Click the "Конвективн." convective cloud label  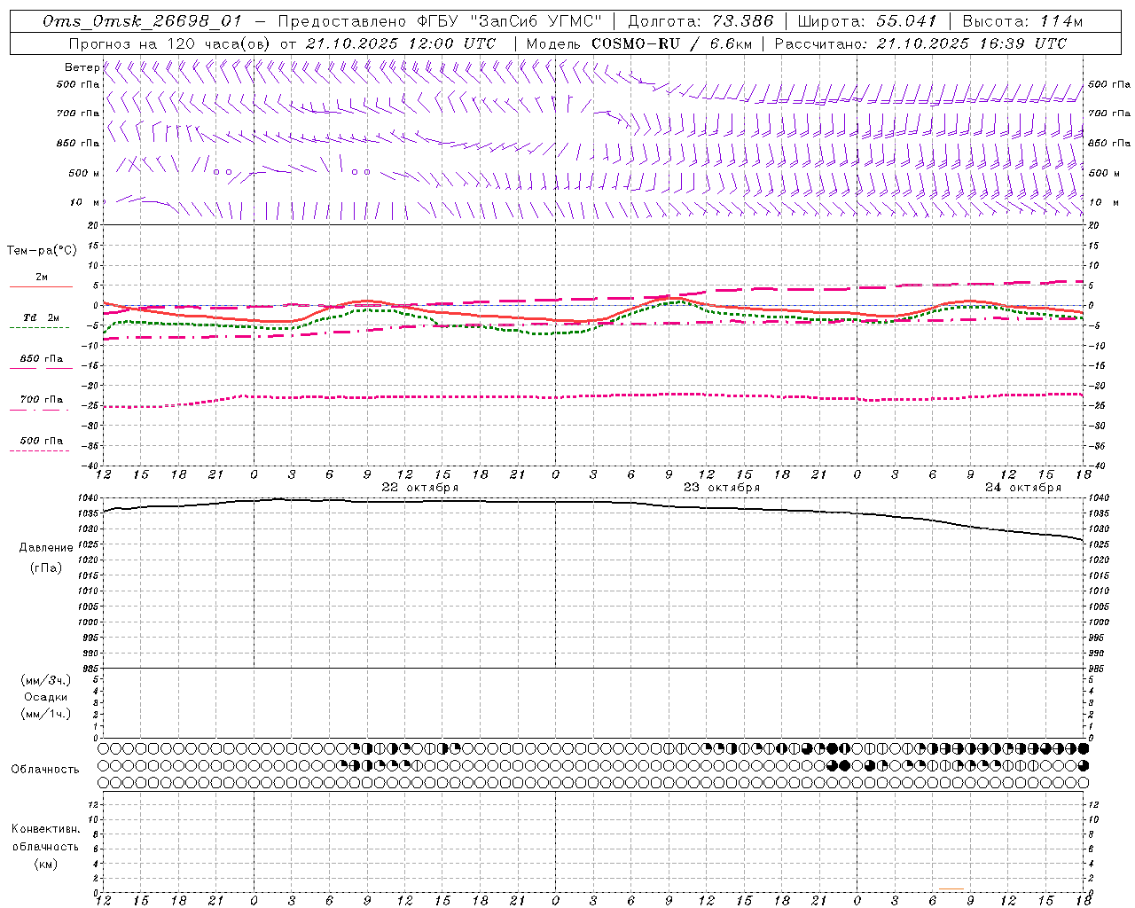pyautogui.click(x=45, y=829)
